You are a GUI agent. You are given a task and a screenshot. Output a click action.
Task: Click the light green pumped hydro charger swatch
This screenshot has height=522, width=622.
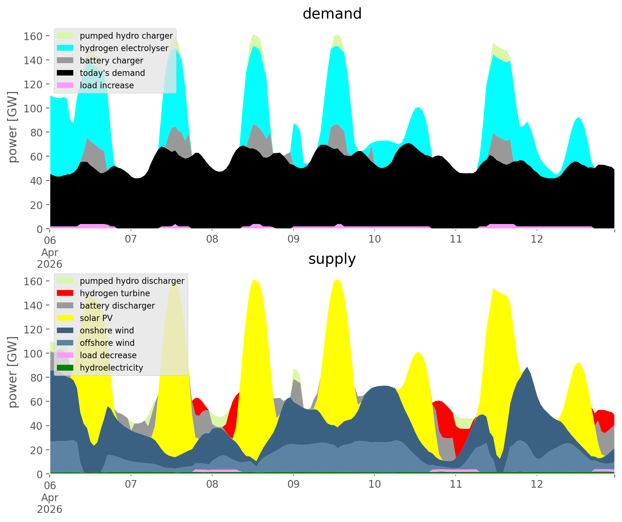(66, 36)
